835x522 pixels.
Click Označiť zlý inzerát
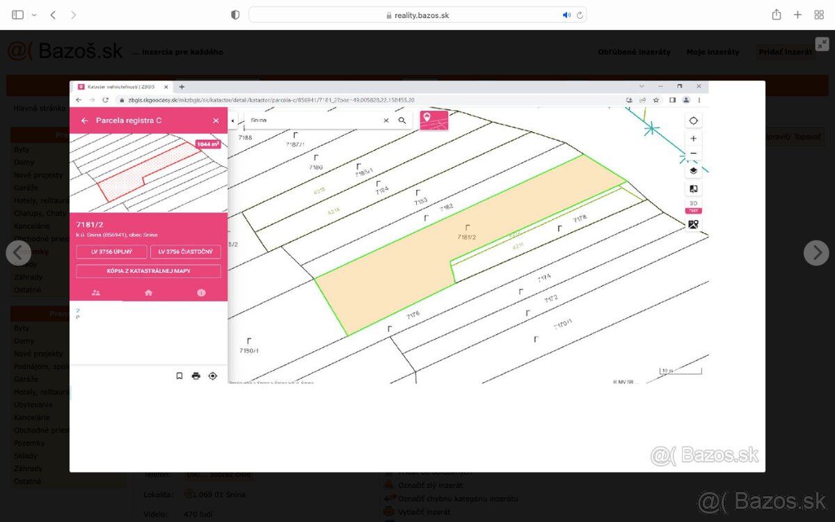[x=430, y=485]
